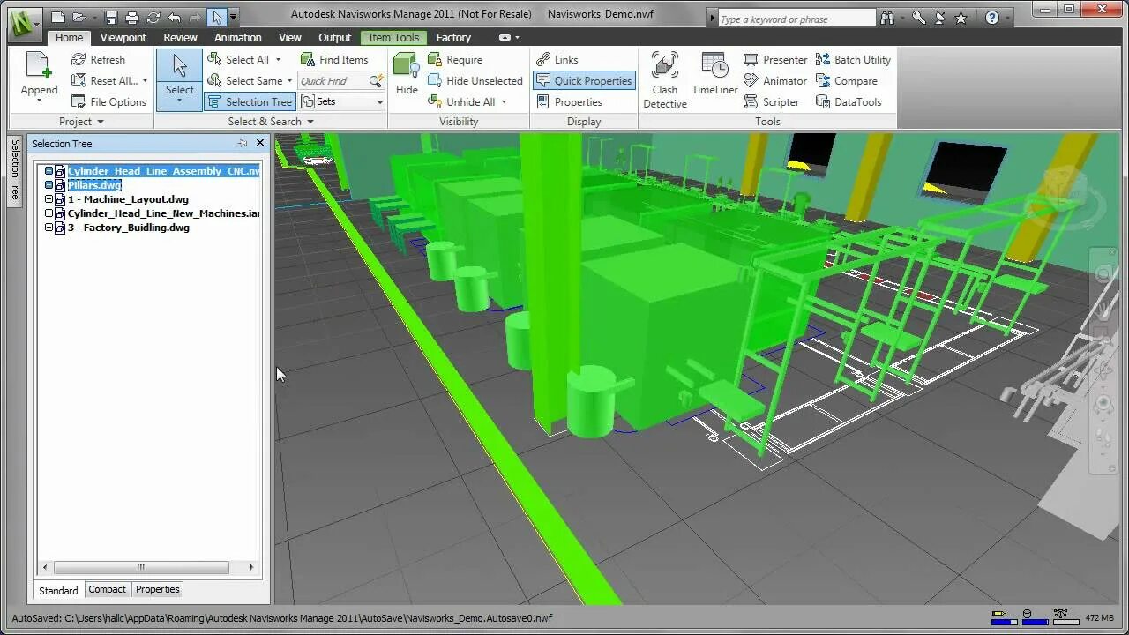Screen dimensions: 1129x635
Task: Open the View ribbon tab
Action: pos(290,37)
